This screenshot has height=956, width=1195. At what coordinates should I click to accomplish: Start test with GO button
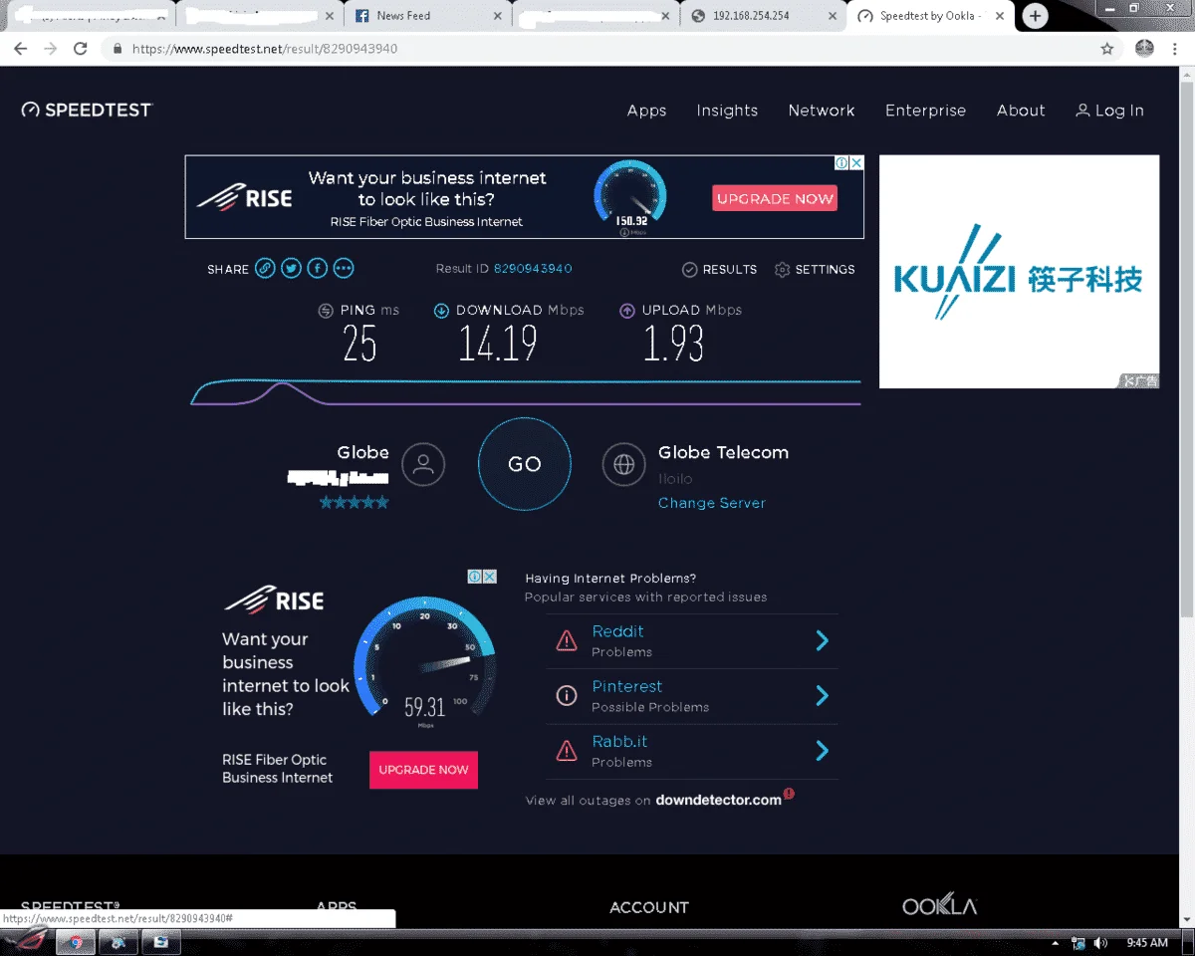[x=525, y=464]
